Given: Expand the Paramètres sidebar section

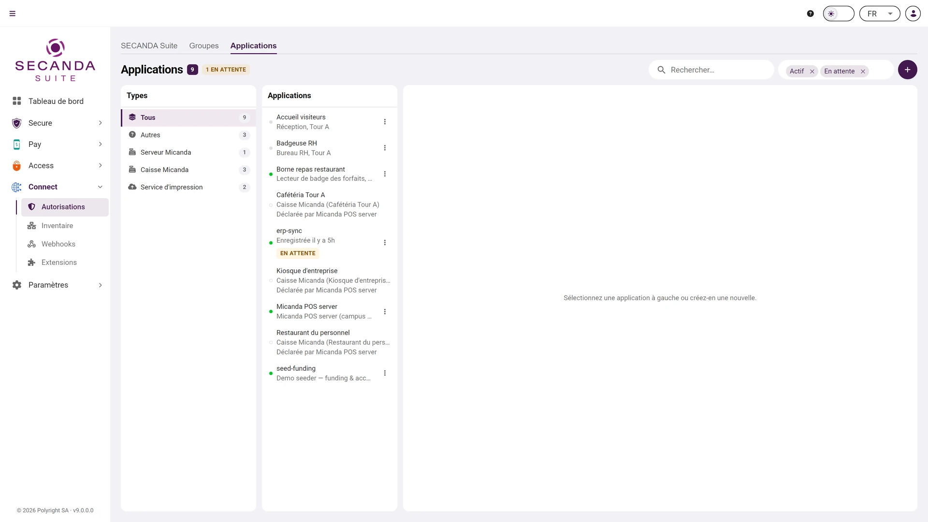Looking at the screenshot, I should (55, 285).
